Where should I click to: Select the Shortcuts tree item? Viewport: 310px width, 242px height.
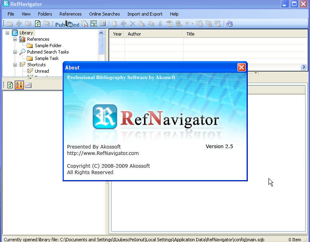point(36,65)
